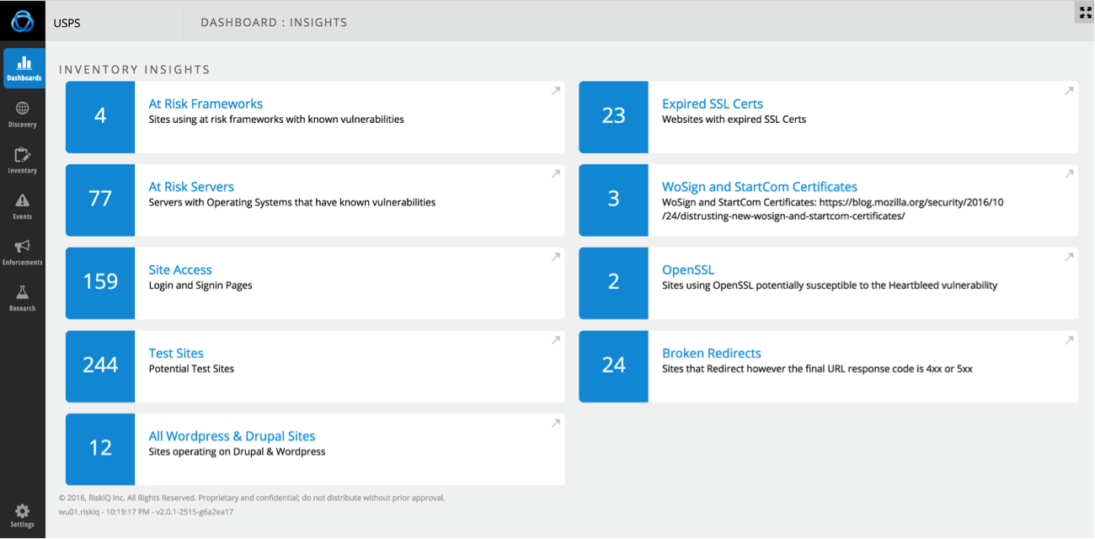Open the Expired SSL Certs link
The image size is (1095, 539).
713,104
